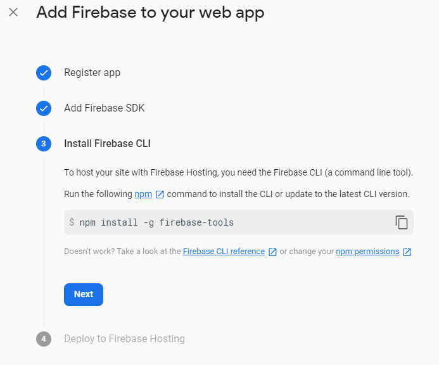
Task: Click external icon after Firebase CLI reference
Action: click(272, 252)
